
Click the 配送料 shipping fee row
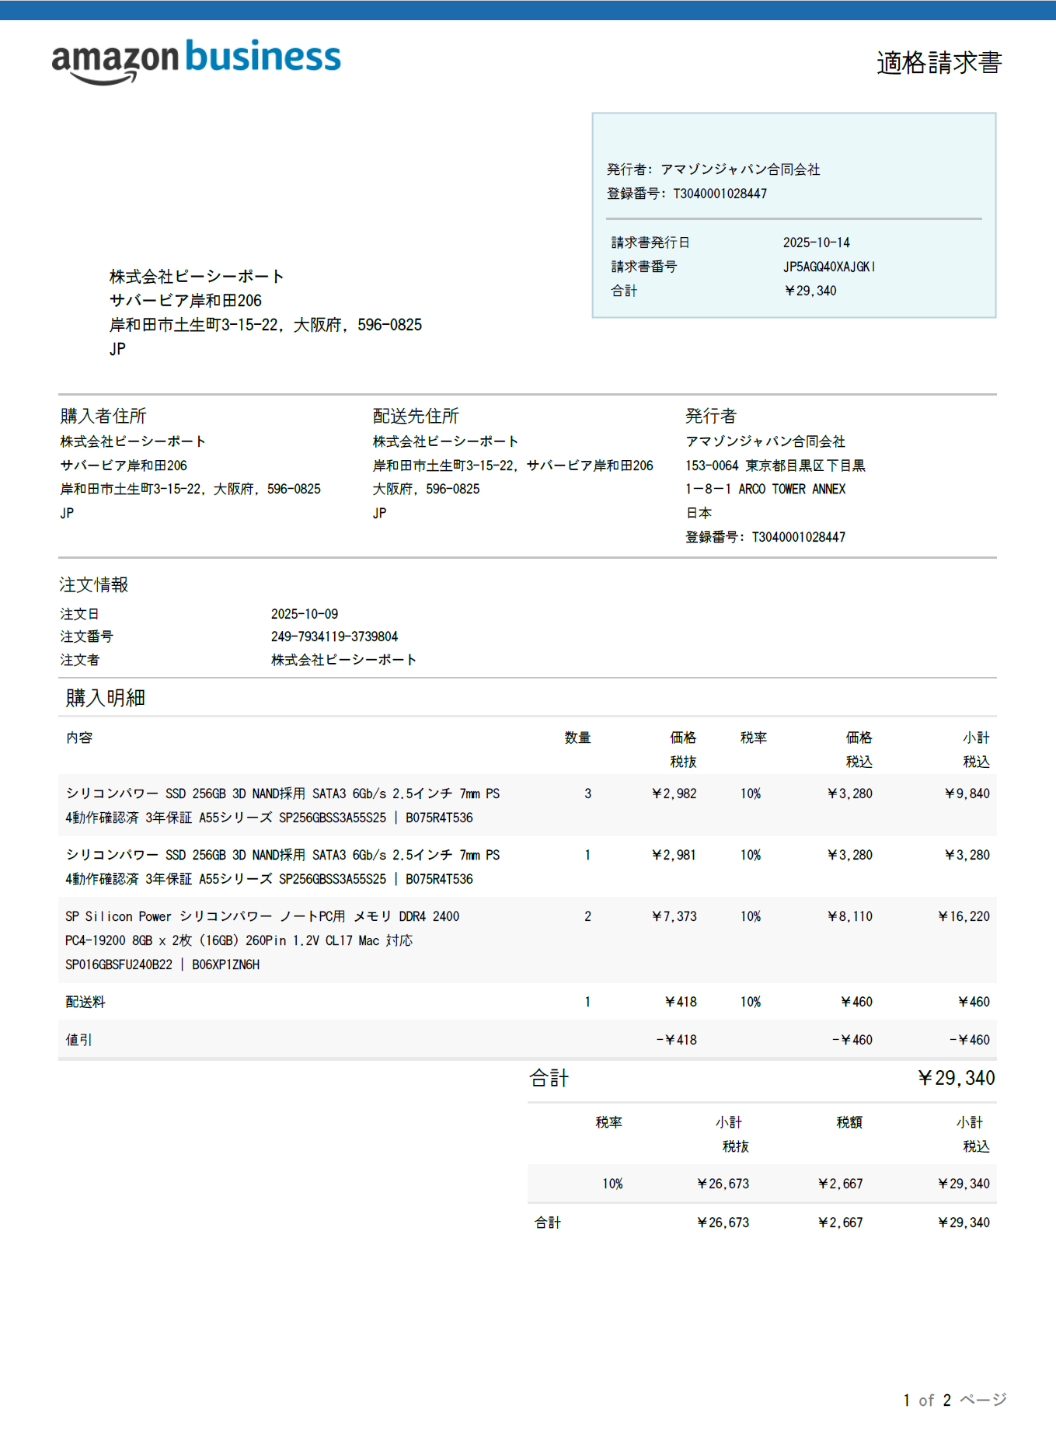pyautogui.click(x=85, y=1002)
